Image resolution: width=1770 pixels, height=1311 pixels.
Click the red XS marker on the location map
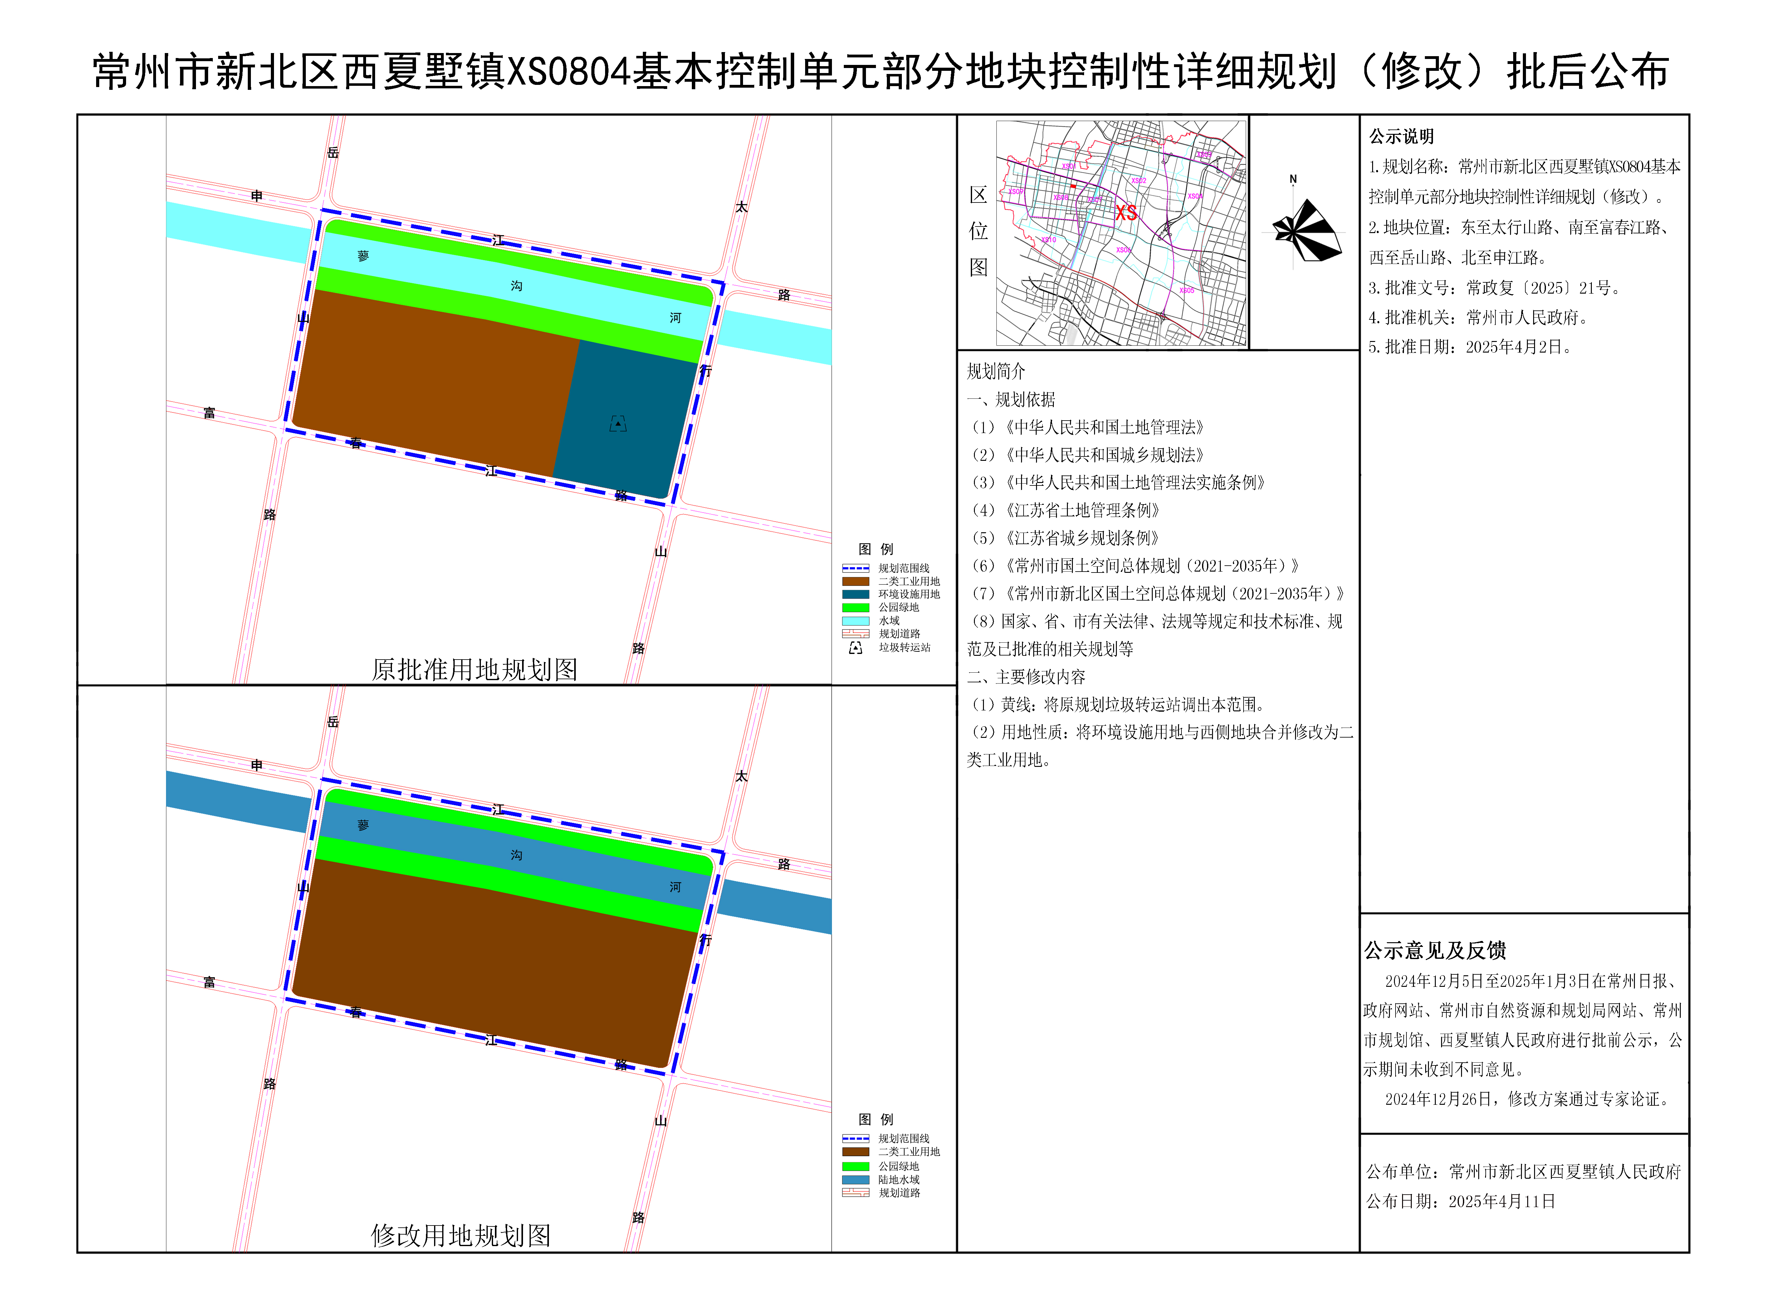tap(1126, 213)
